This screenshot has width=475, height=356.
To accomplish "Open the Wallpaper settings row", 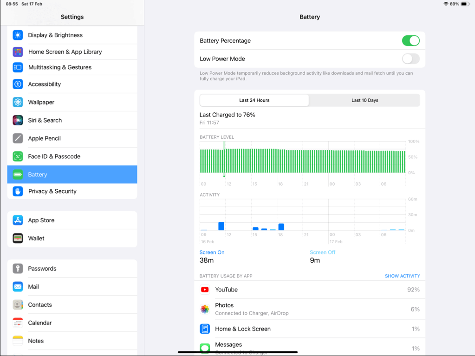I will (72, 102).
